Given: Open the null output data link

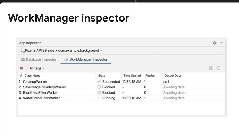Looking at the screenshot, I should 166,82.
